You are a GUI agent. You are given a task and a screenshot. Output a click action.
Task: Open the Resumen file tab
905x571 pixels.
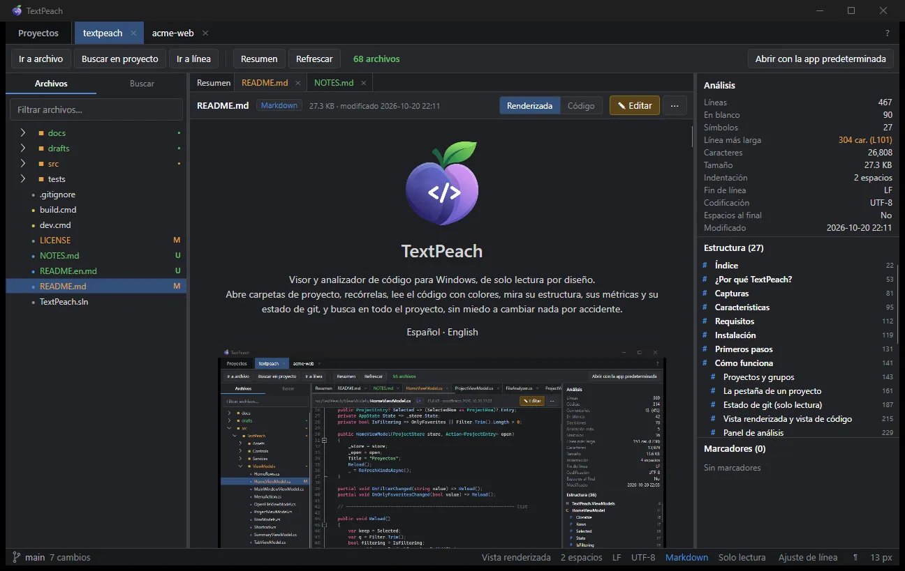[x=213, y=83]
